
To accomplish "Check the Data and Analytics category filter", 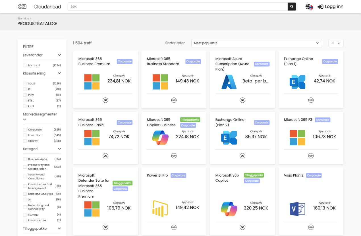I will 25,194.
